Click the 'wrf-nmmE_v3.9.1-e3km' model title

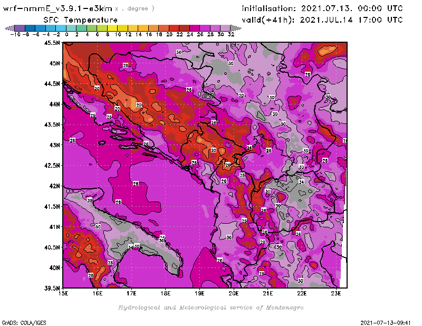(57, 8)
